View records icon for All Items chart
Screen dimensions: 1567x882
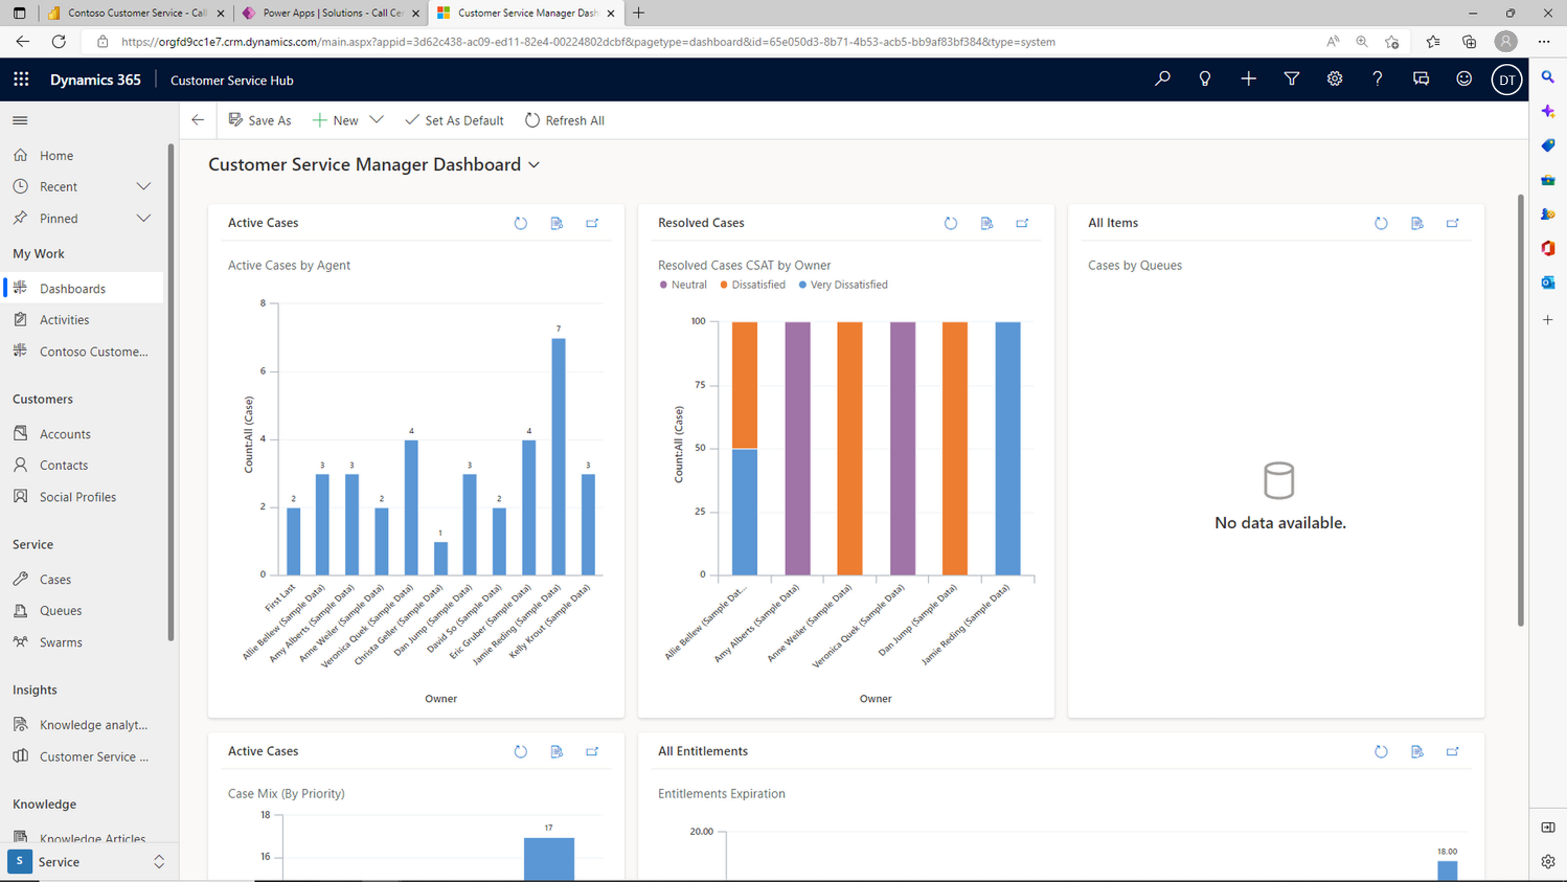tap(1417, 223)
